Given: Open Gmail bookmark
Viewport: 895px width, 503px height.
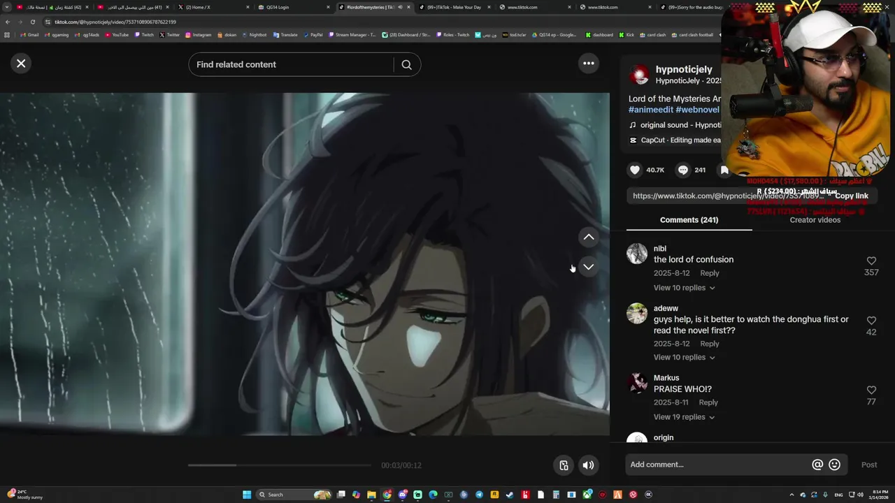Looking at the screenshot, I should pos(29,35).
